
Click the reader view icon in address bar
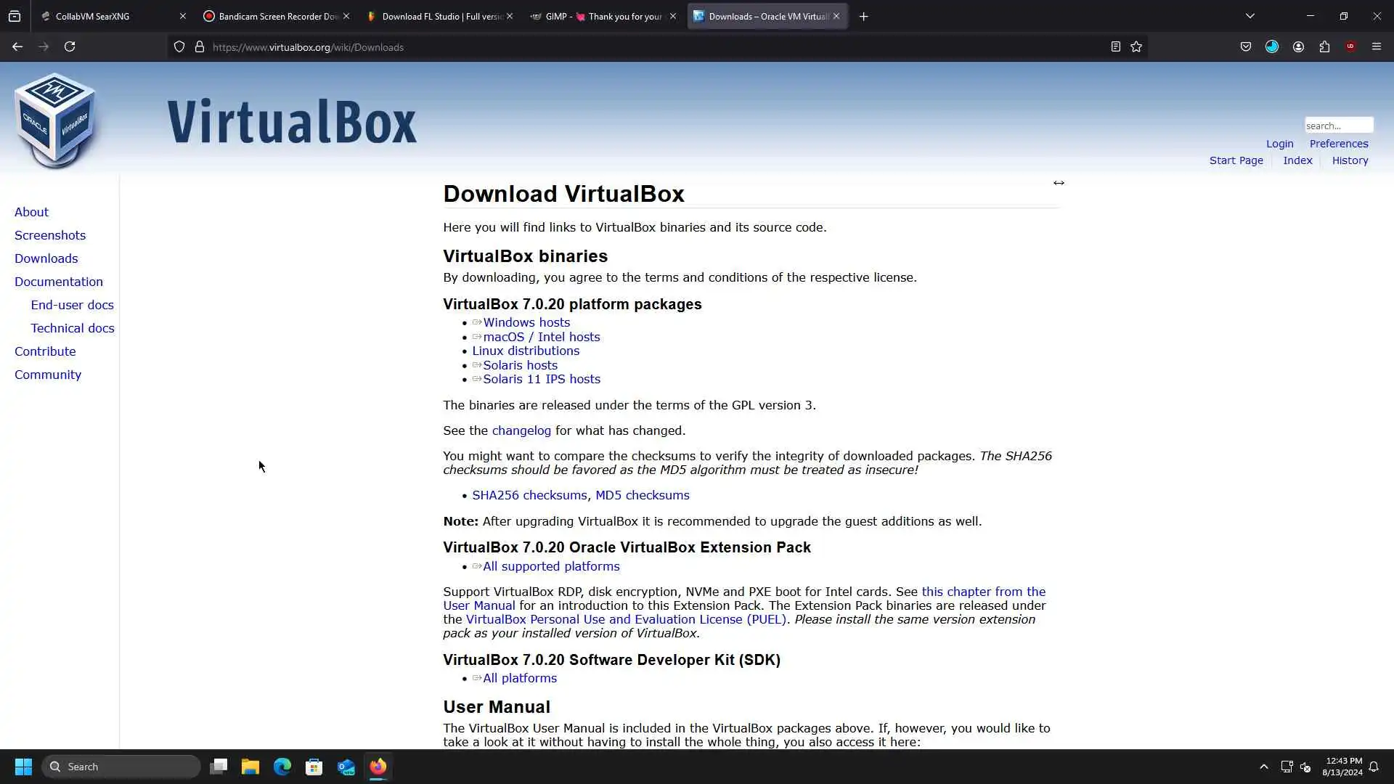[x=1115, y=46]
